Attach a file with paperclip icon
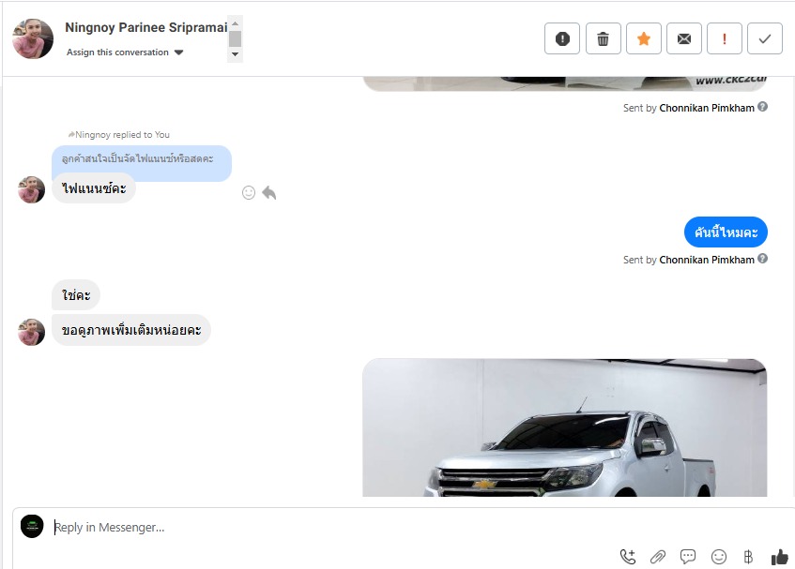The image size is (795, 569). (658, 557)
